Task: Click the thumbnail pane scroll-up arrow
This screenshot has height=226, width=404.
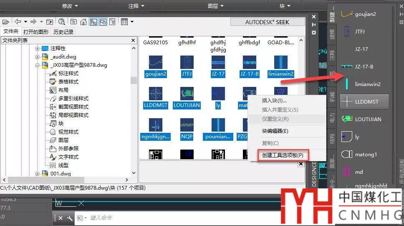Action: click(300, 41)
